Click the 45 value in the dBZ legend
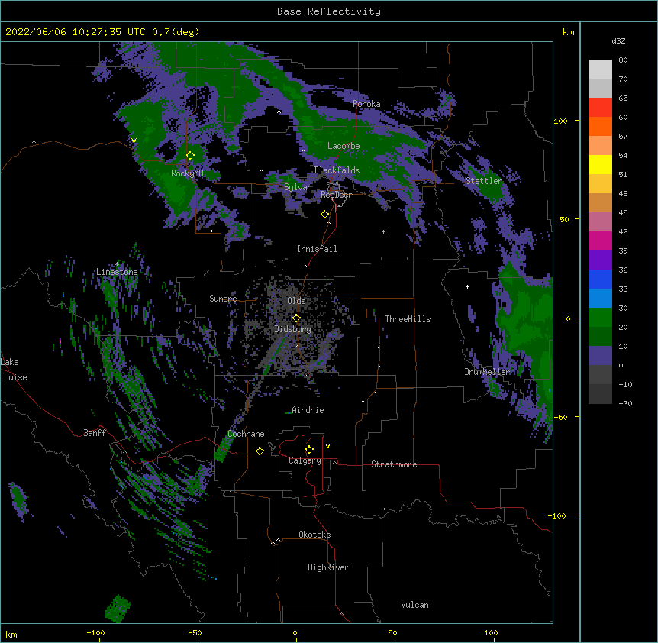The image size is (658, 643). coord(623,213)
